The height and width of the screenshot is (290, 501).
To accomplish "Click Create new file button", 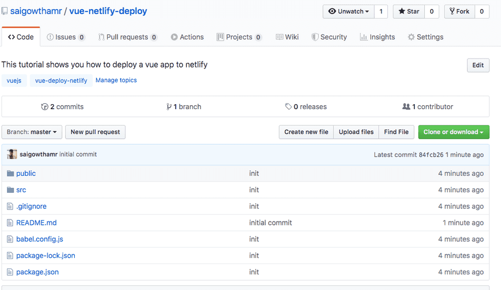I will [x=306, y=132].
